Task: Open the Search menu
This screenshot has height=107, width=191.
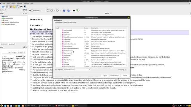Action: point(13,4)
